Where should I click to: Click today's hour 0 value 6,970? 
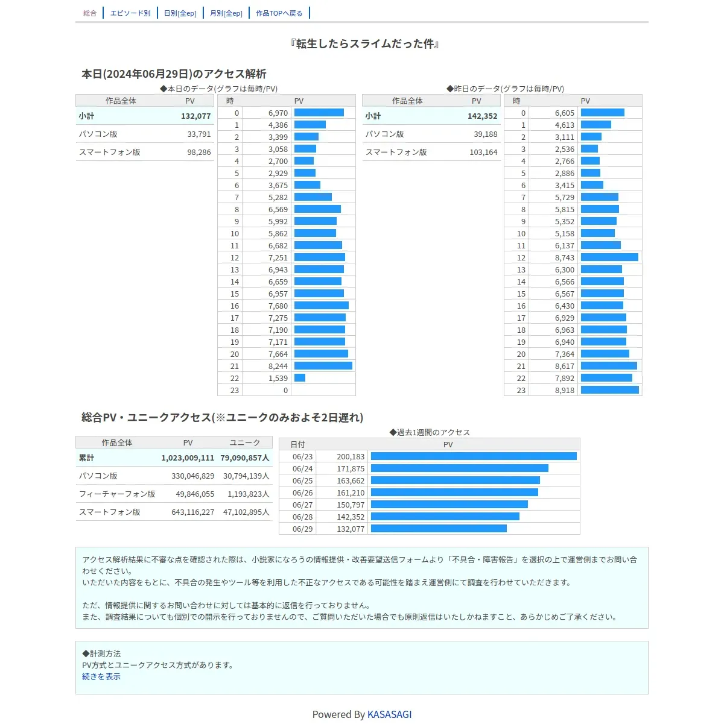tap(278, 113)
